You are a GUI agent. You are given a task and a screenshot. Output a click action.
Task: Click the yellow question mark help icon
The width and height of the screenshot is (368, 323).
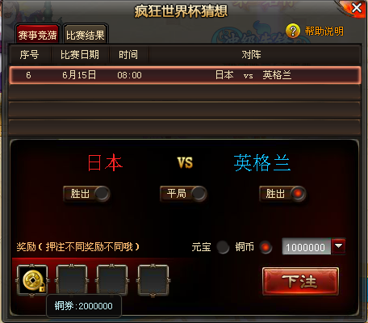tap(293, 31)
